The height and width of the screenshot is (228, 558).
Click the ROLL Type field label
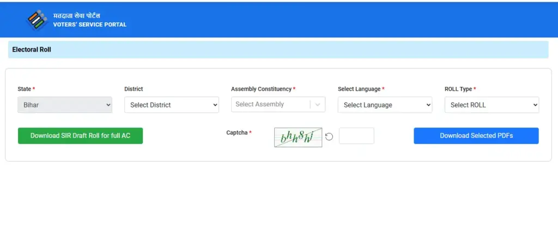460,89
